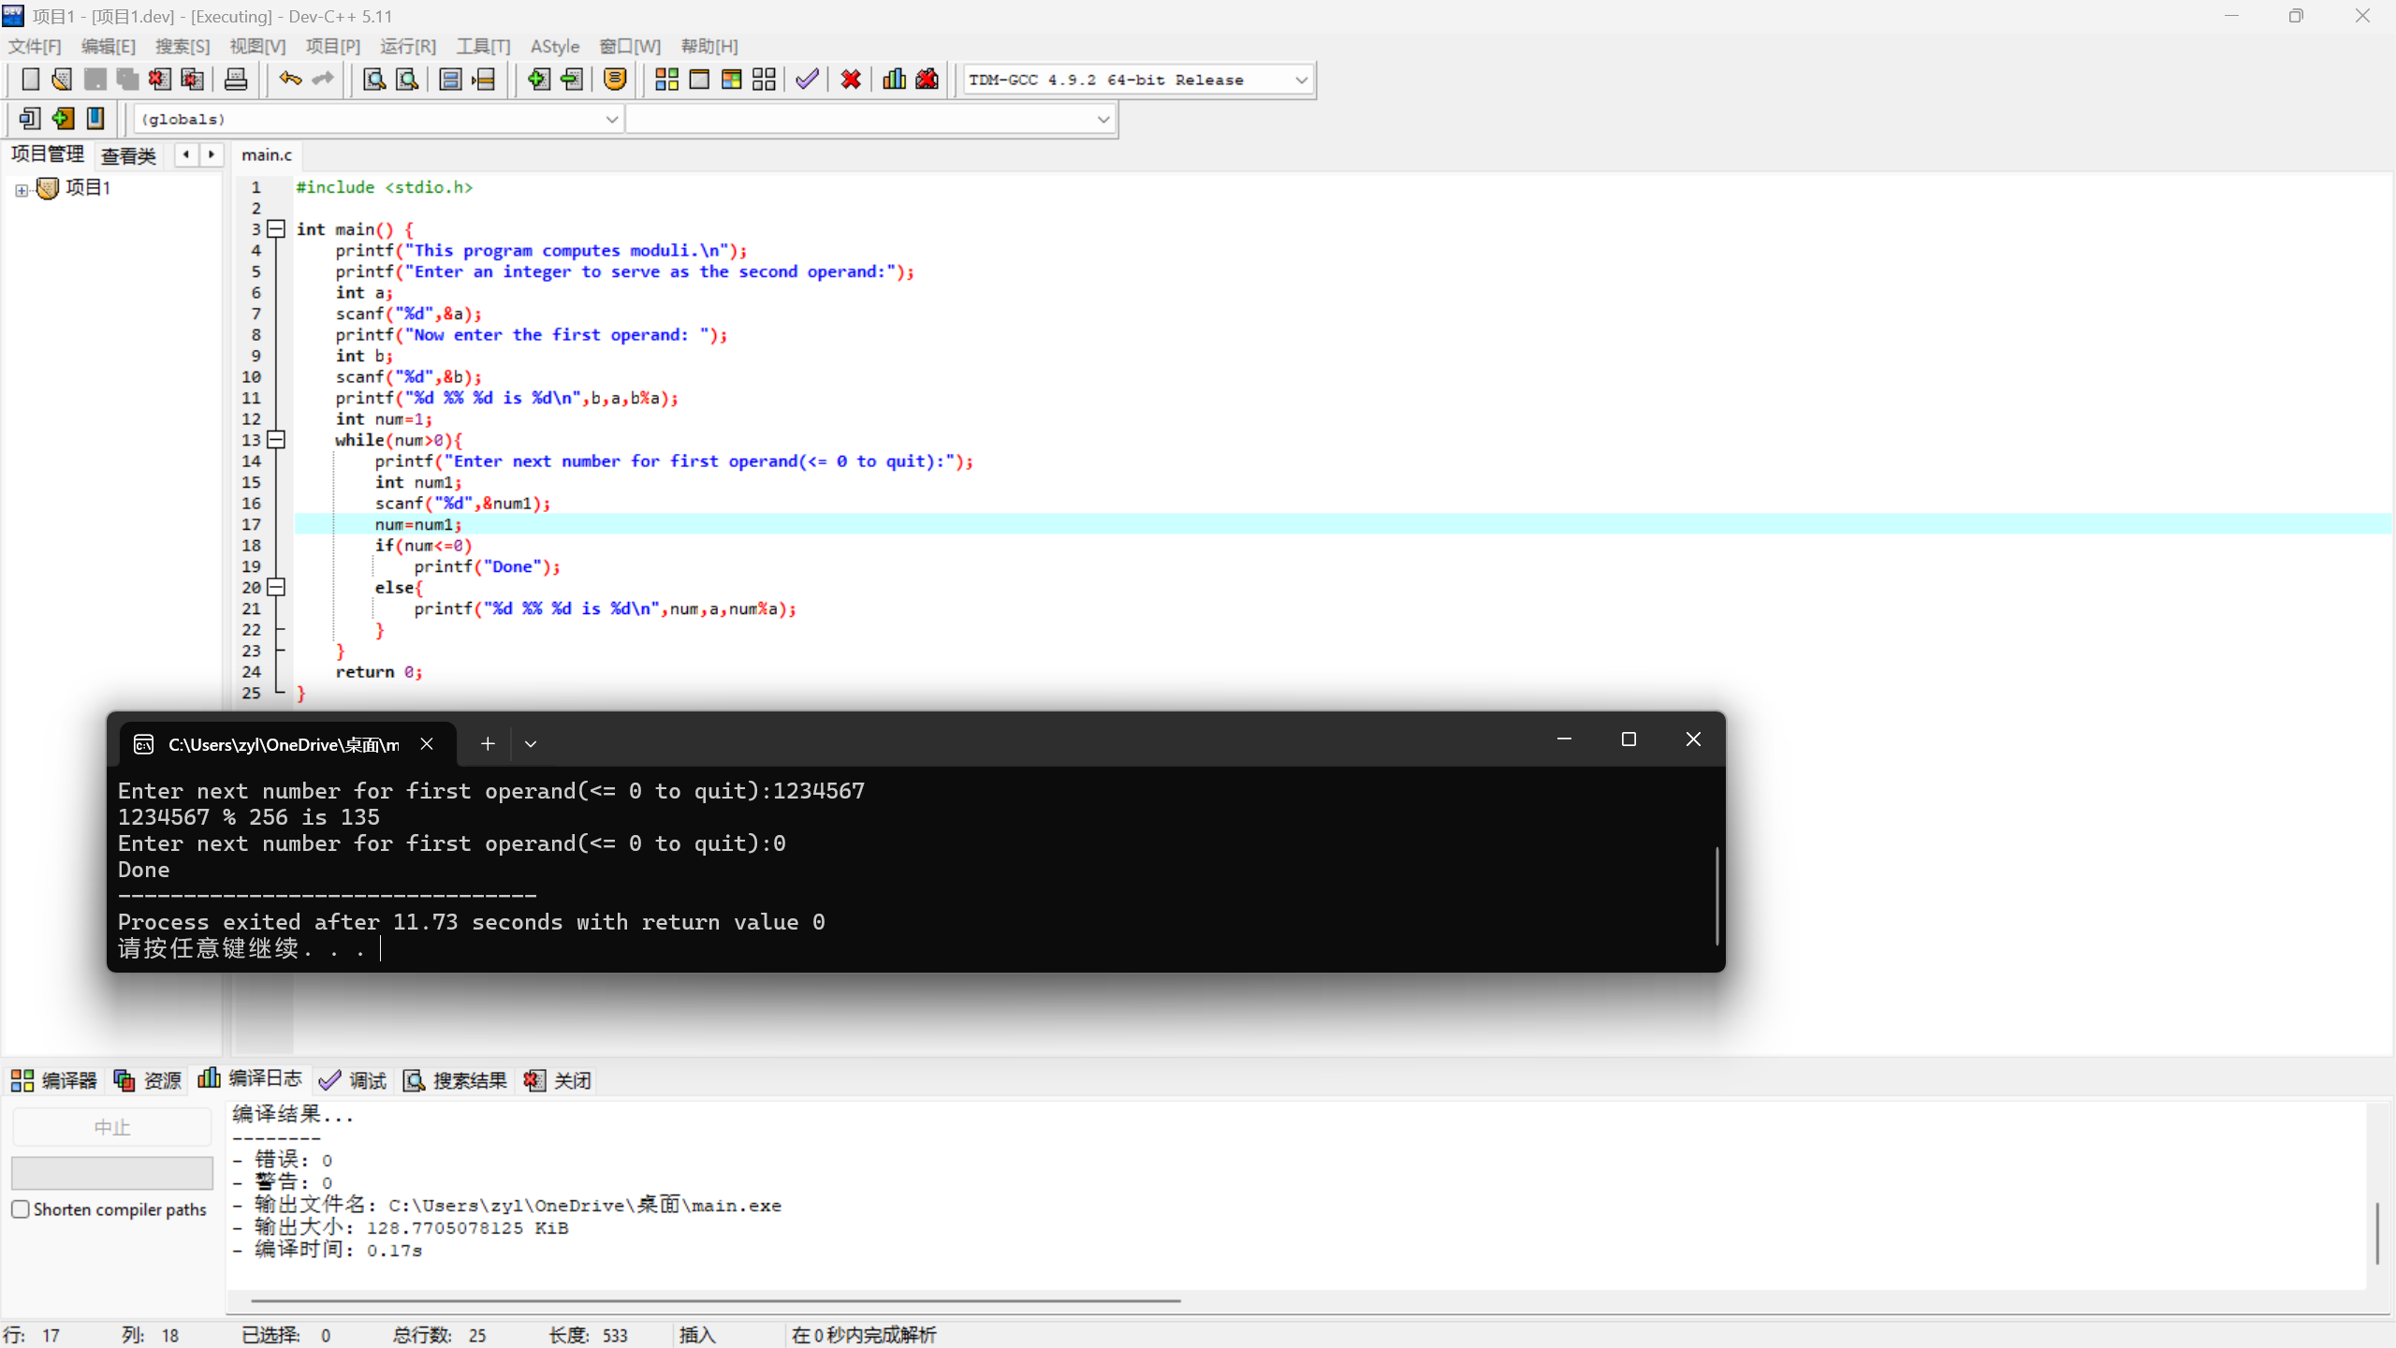This screenshot has width=2396, height=1348.
Task: Expand the 项目1 project tree node
Action: point(22,190)
